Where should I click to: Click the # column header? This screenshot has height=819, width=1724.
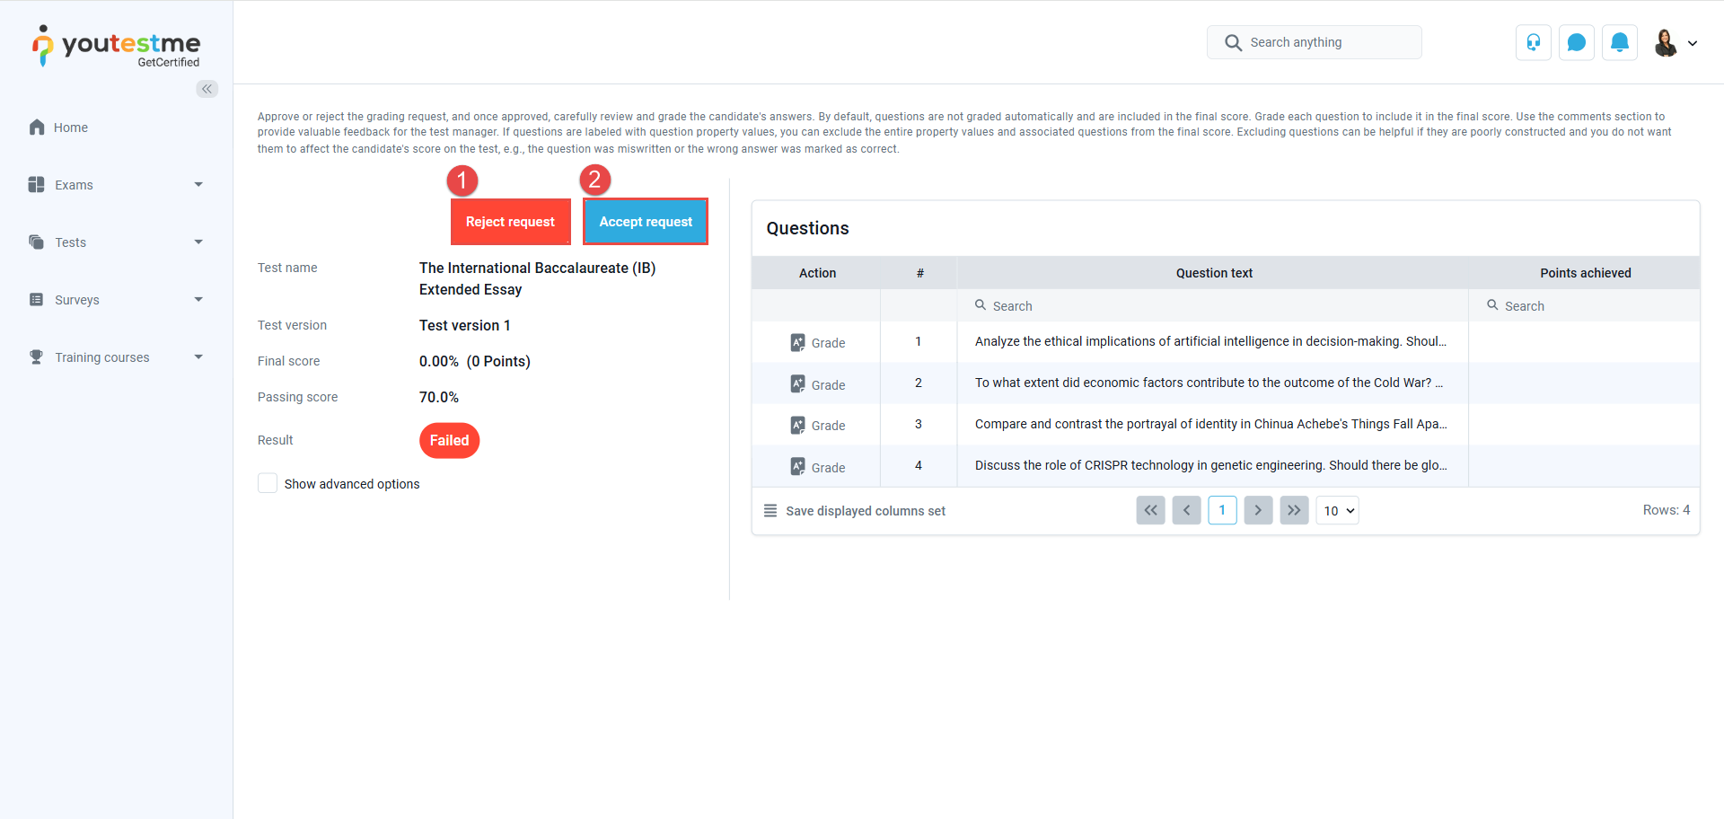[x=919, y=273]
